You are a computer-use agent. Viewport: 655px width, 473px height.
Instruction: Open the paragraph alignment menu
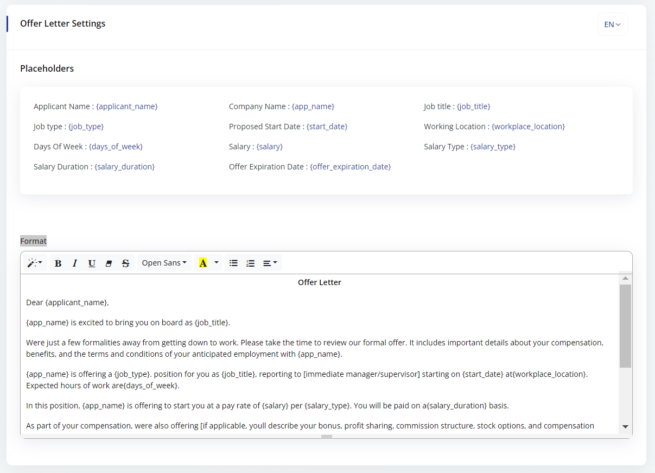[x=270, y=263]
